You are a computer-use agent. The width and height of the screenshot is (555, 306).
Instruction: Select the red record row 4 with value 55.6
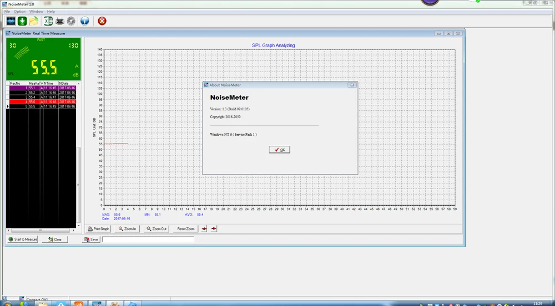tap(43, 102)
